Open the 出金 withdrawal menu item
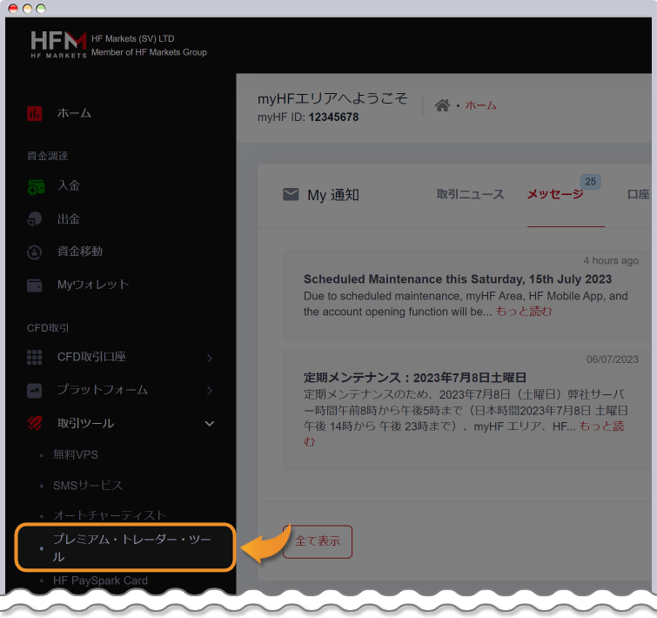657x618 pixels. pyautogui.click(x=69, y=218)
